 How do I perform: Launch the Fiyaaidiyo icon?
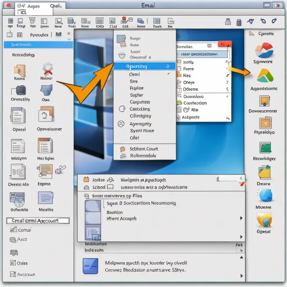coord(265,123)
